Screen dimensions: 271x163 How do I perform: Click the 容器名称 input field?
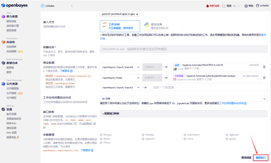183,49
